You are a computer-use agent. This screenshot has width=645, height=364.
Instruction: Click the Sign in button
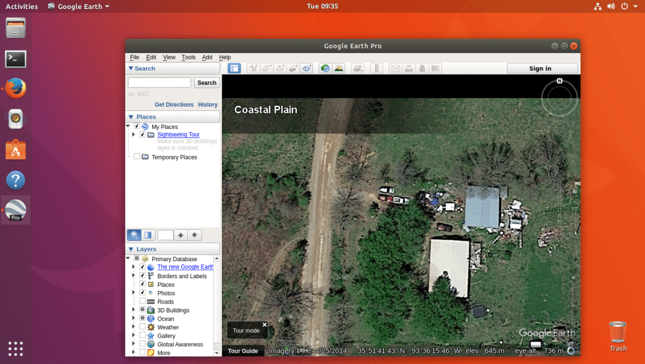pos(542,68)
